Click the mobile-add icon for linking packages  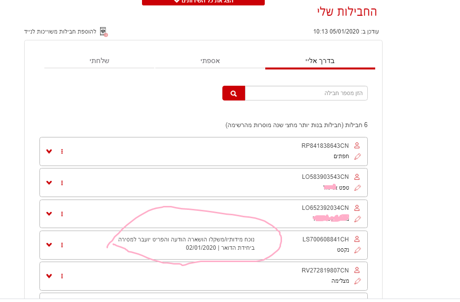[103, 31]
